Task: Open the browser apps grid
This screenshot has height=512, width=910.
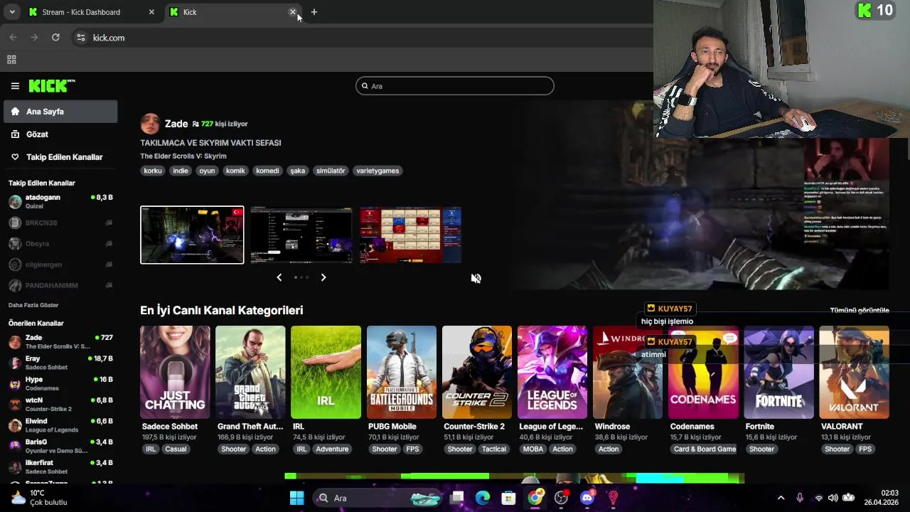Action: (11, 60)
